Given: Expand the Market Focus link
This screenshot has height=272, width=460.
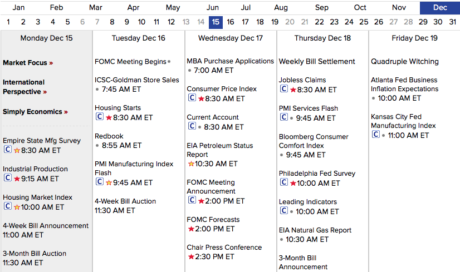Looking at the screenshot, I should pyautogui.click(x=28, y=63).
